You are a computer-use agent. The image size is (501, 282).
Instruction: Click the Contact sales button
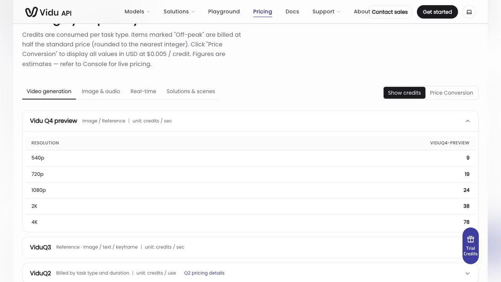click(389, 12)
